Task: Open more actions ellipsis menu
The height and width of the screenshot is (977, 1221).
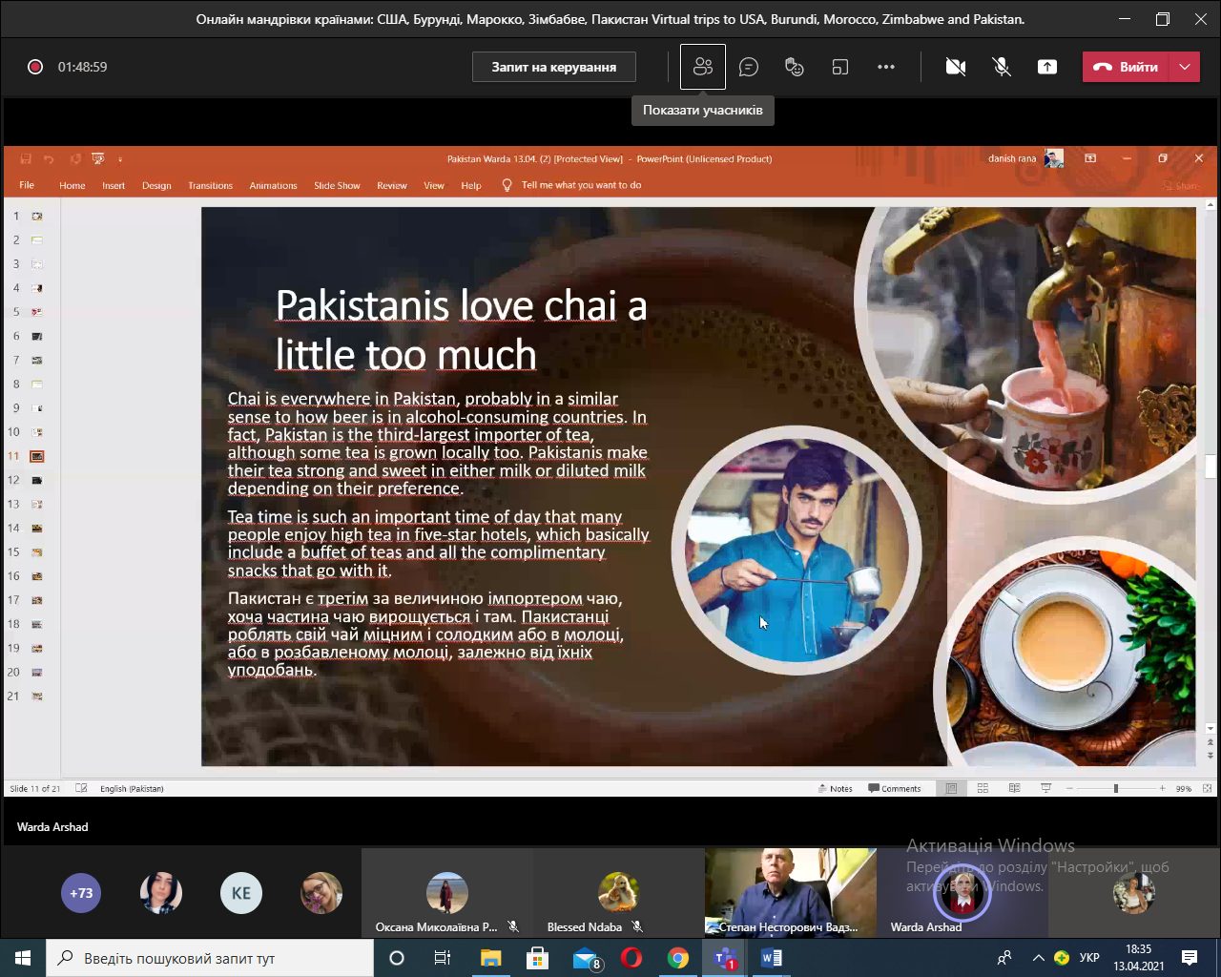Action: (x=886, y=67)
